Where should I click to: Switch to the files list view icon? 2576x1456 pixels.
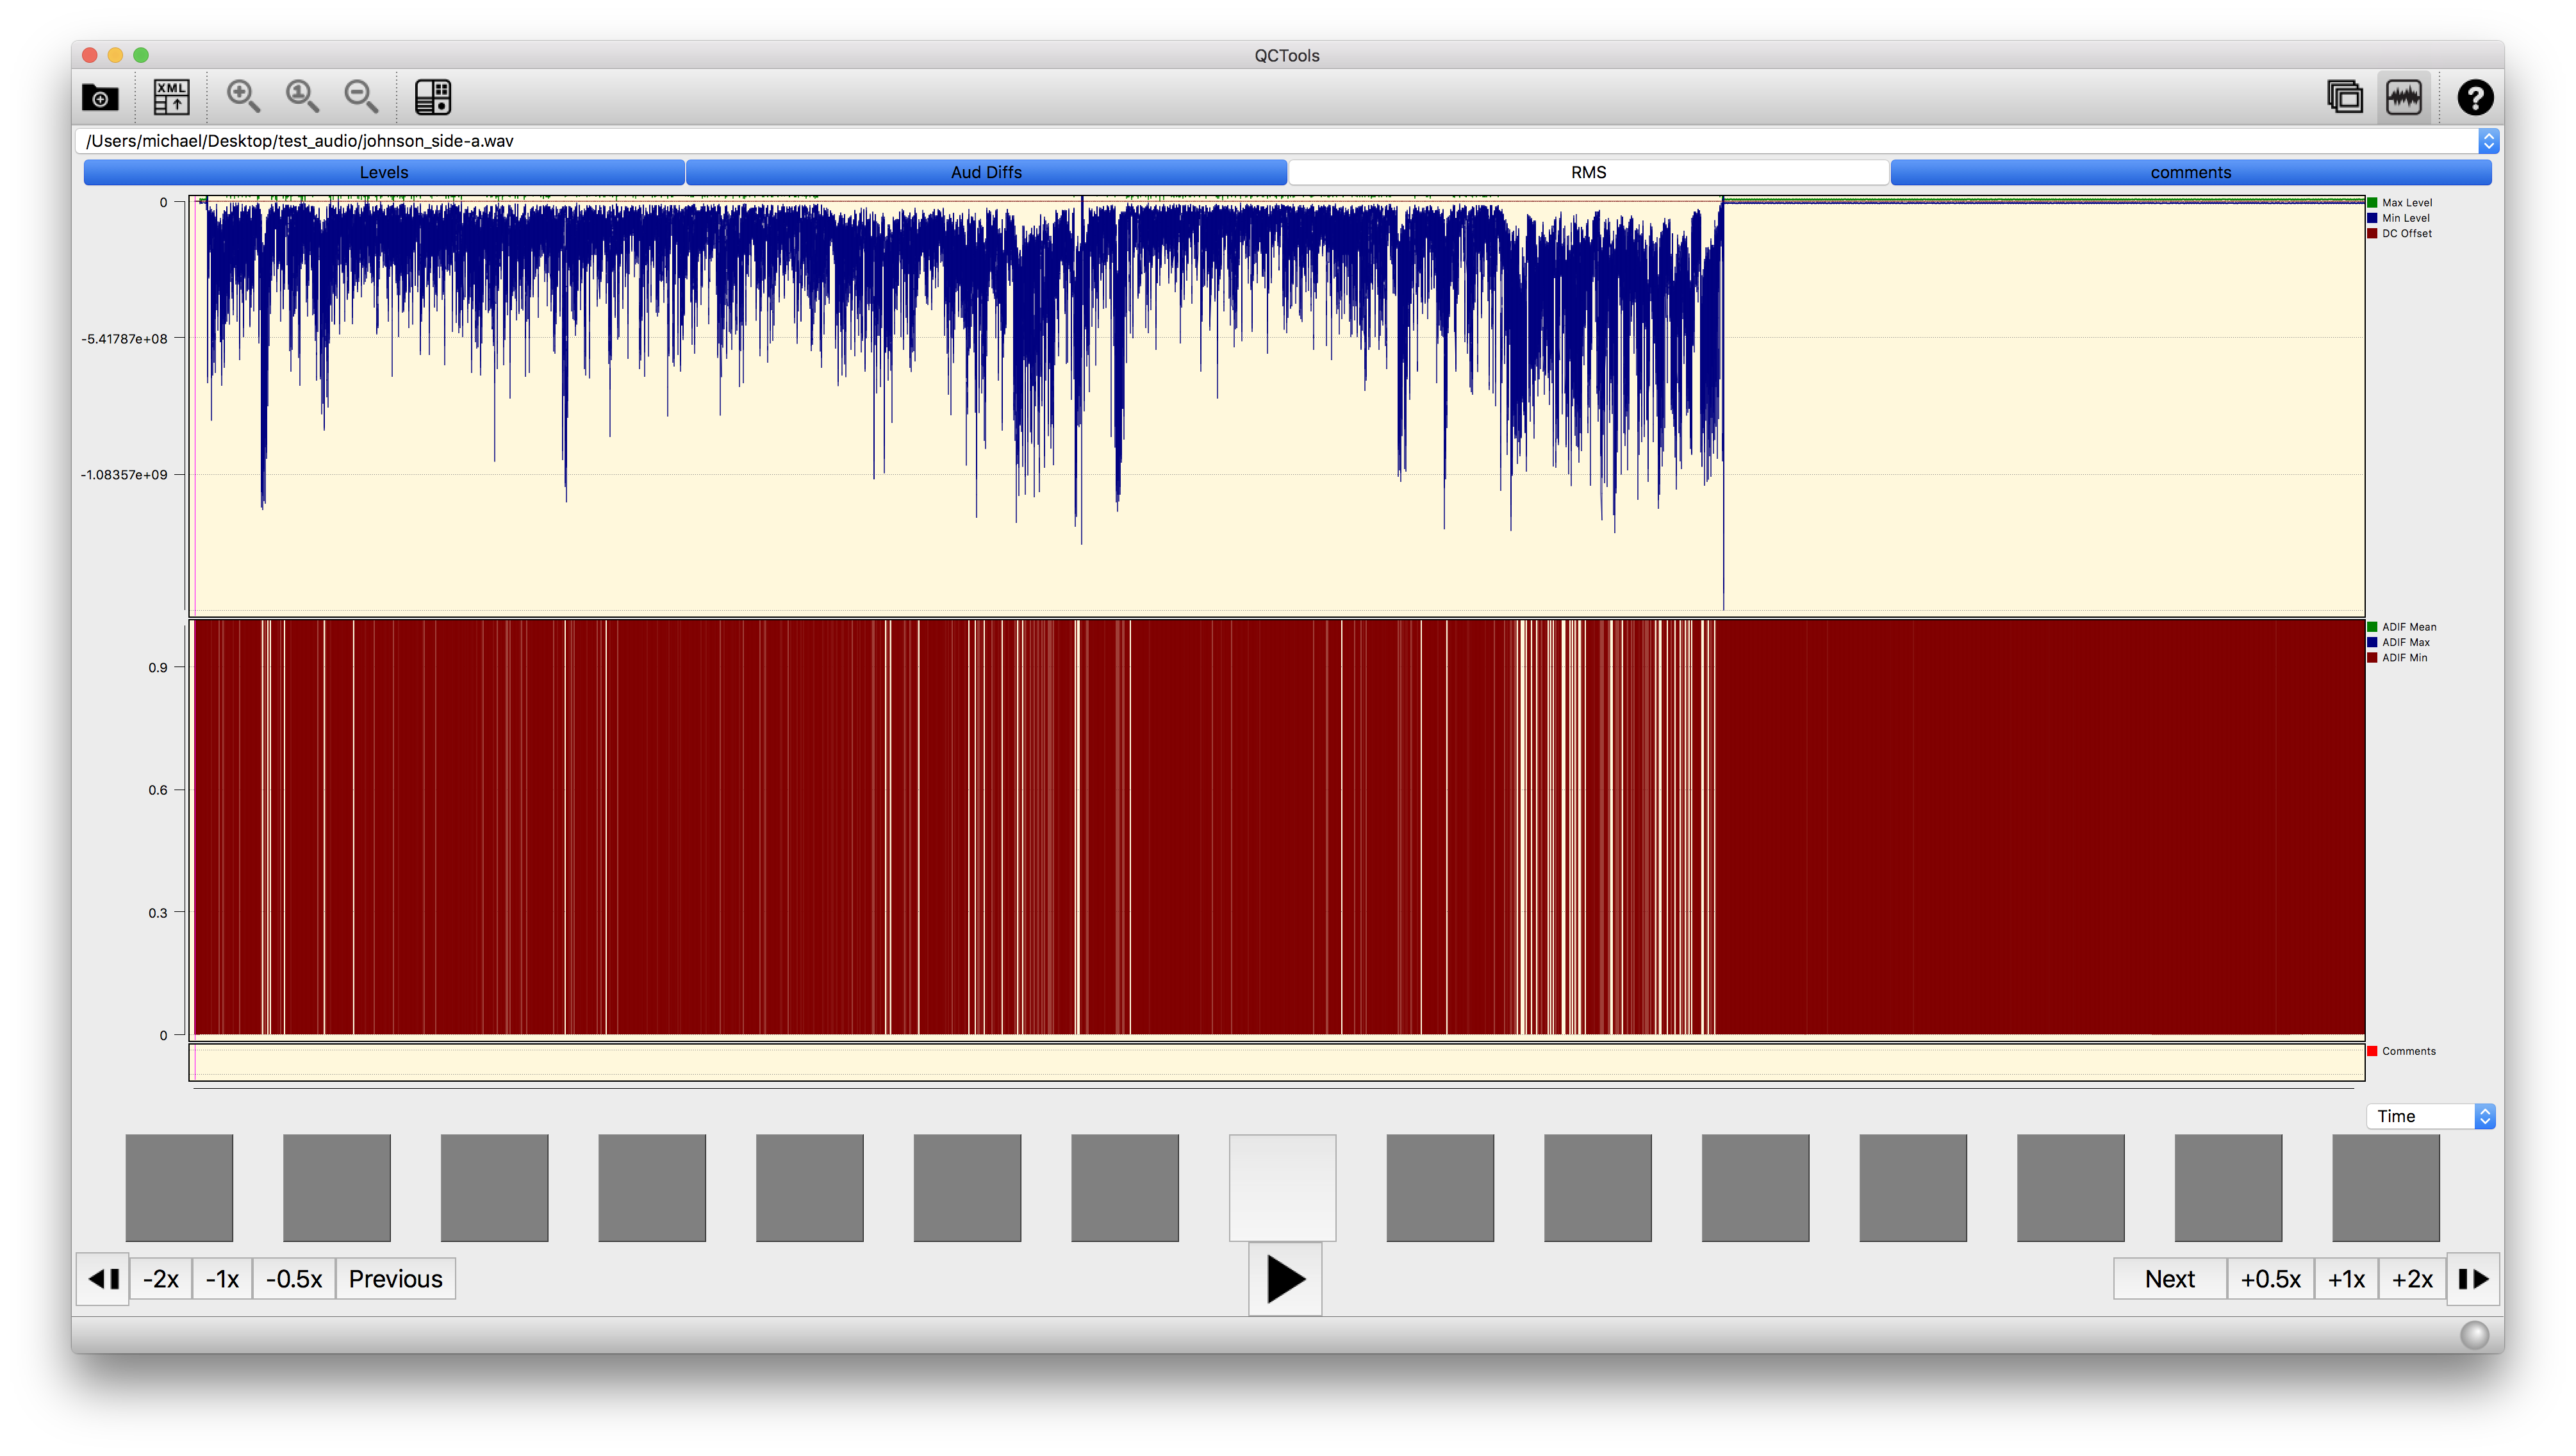pos(2345,97)
